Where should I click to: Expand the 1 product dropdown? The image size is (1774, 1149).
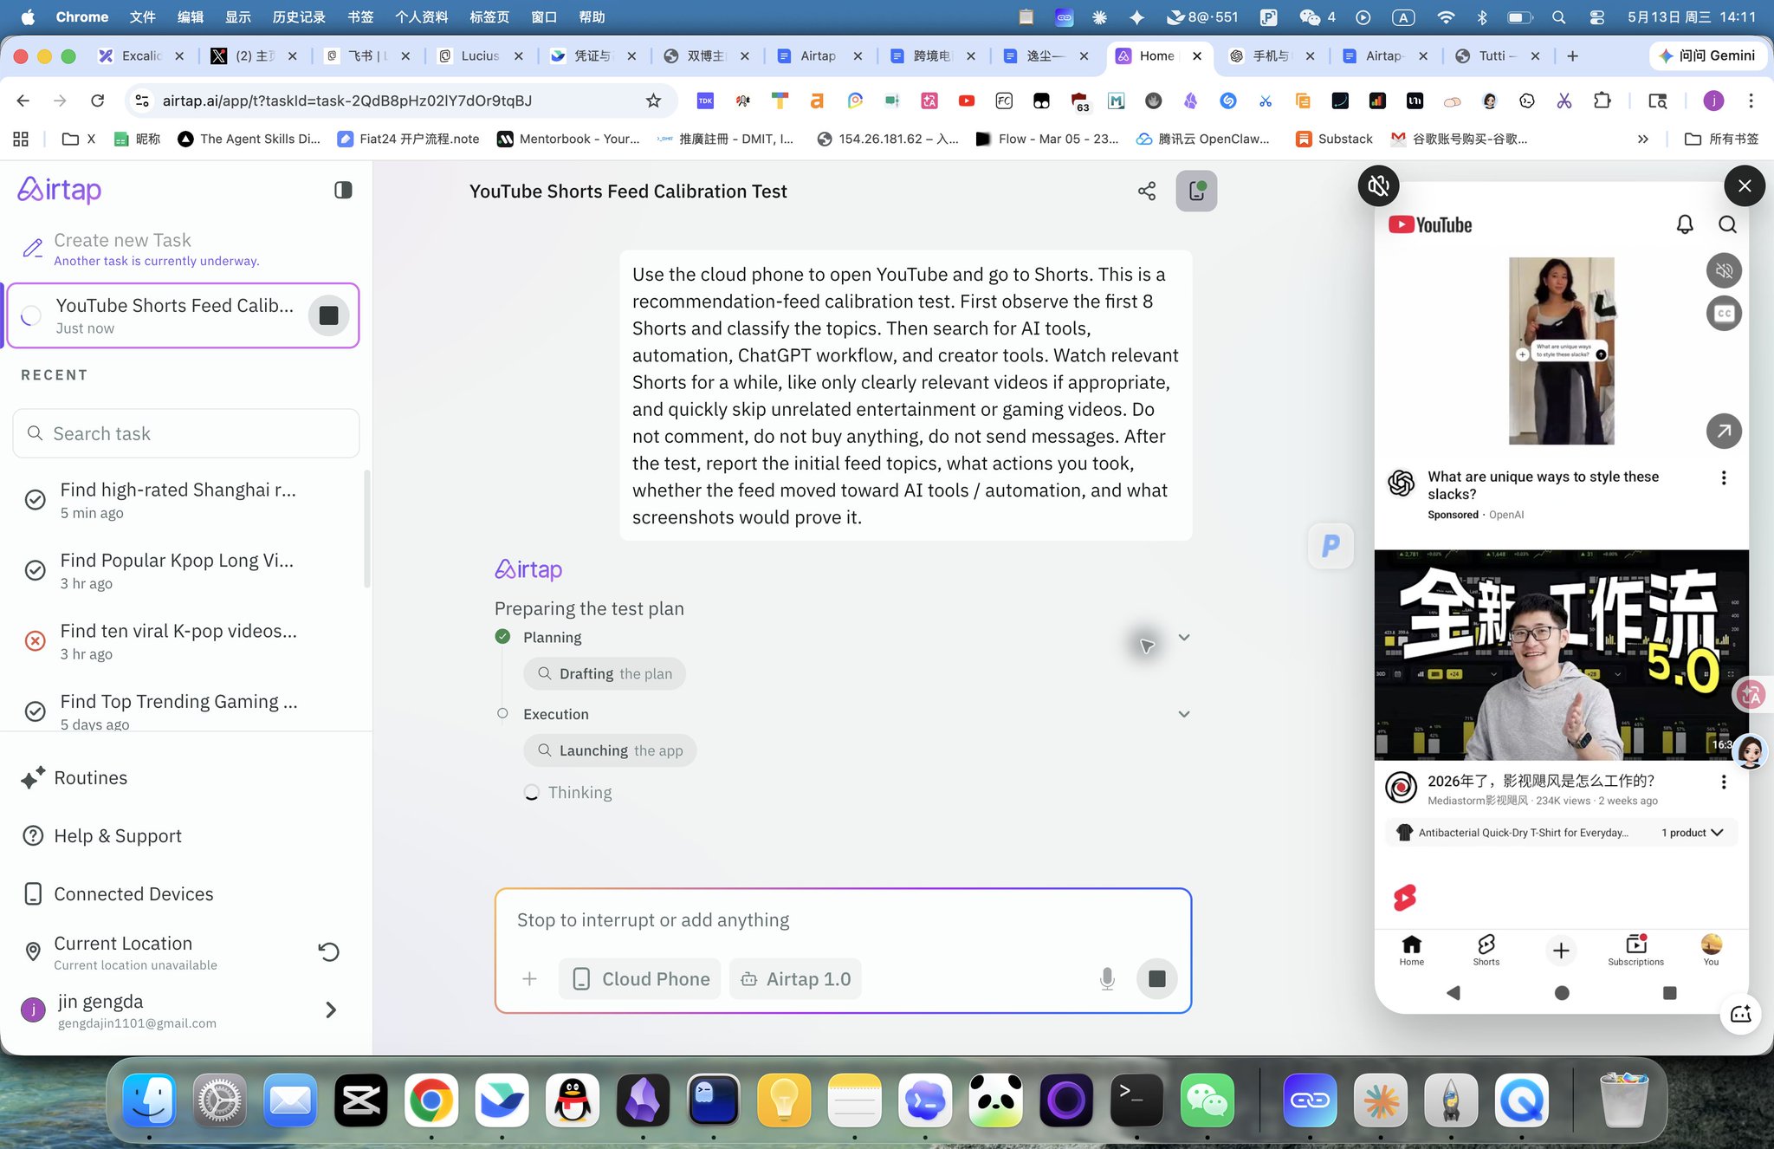click(1692, 833)
